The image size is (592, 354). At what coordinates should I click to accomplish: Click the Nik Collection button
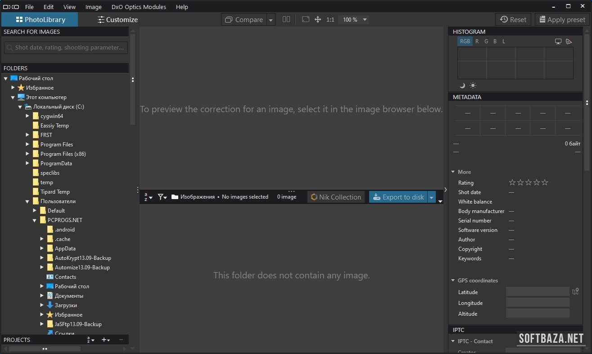pyautogui.click(x=336, y=197)
